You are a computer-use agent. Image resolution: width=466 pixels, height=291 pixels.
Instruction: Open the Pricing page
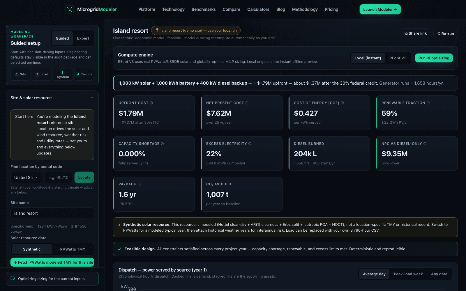pos(331,9)
